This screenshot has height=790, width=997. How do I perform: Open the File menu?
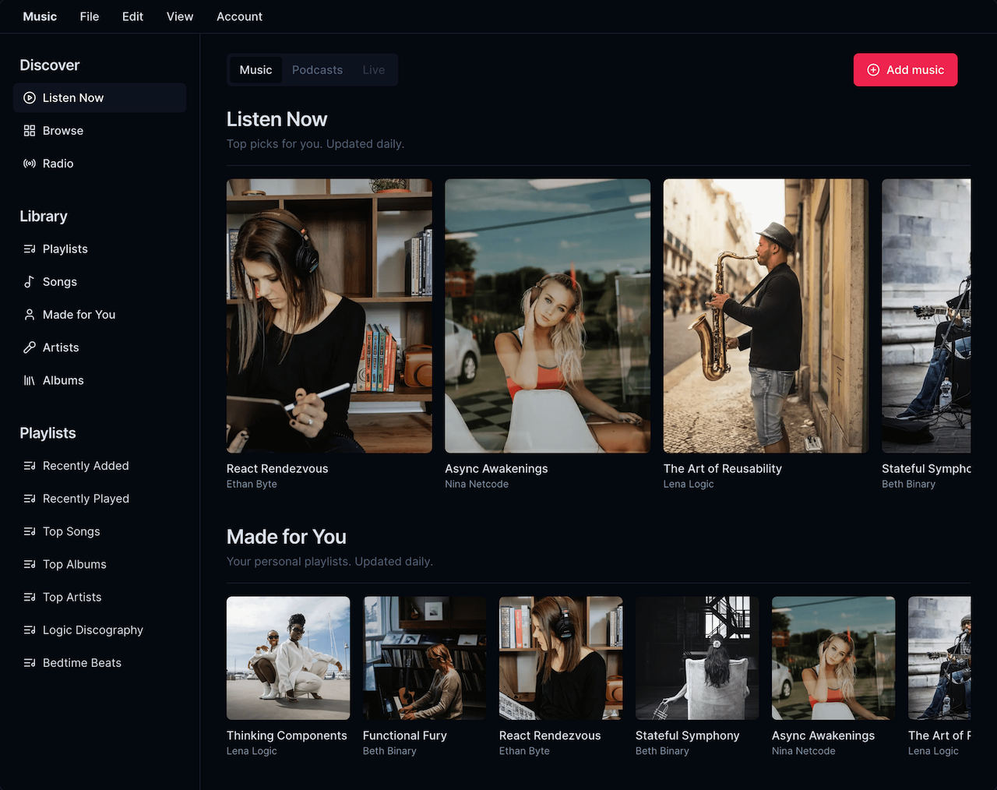89,16
